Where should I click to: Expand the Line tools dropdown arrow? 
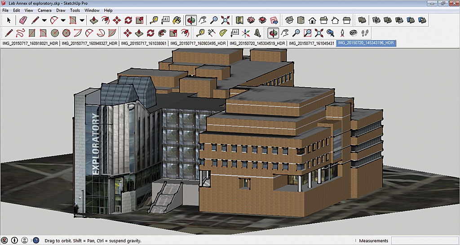[44, 20]
